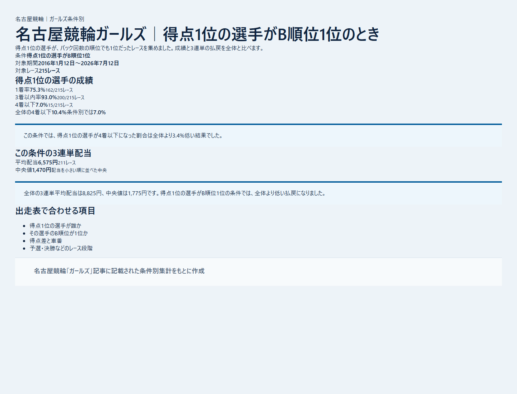Click the 中央値 1,470円 row
Image resolution: width=517 pixels, height=394 pixels.
point(61,170)
